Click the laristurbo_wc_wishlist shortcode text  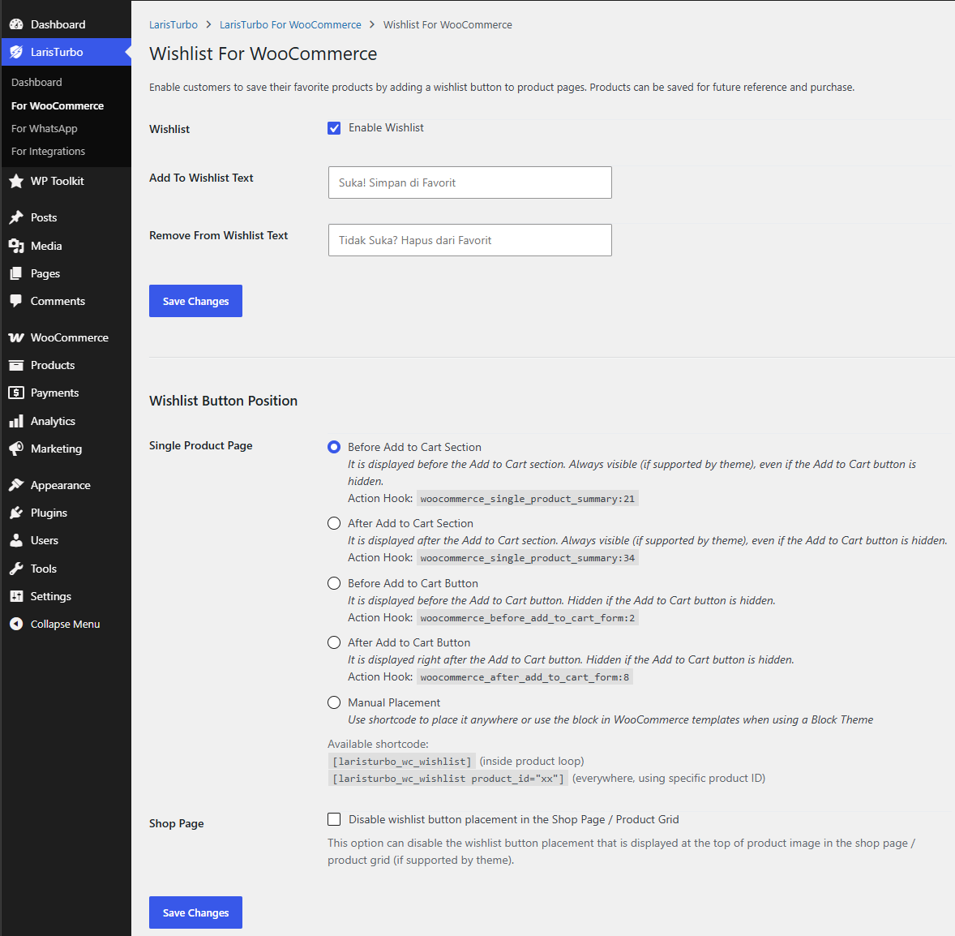click(x=402, y=762)
